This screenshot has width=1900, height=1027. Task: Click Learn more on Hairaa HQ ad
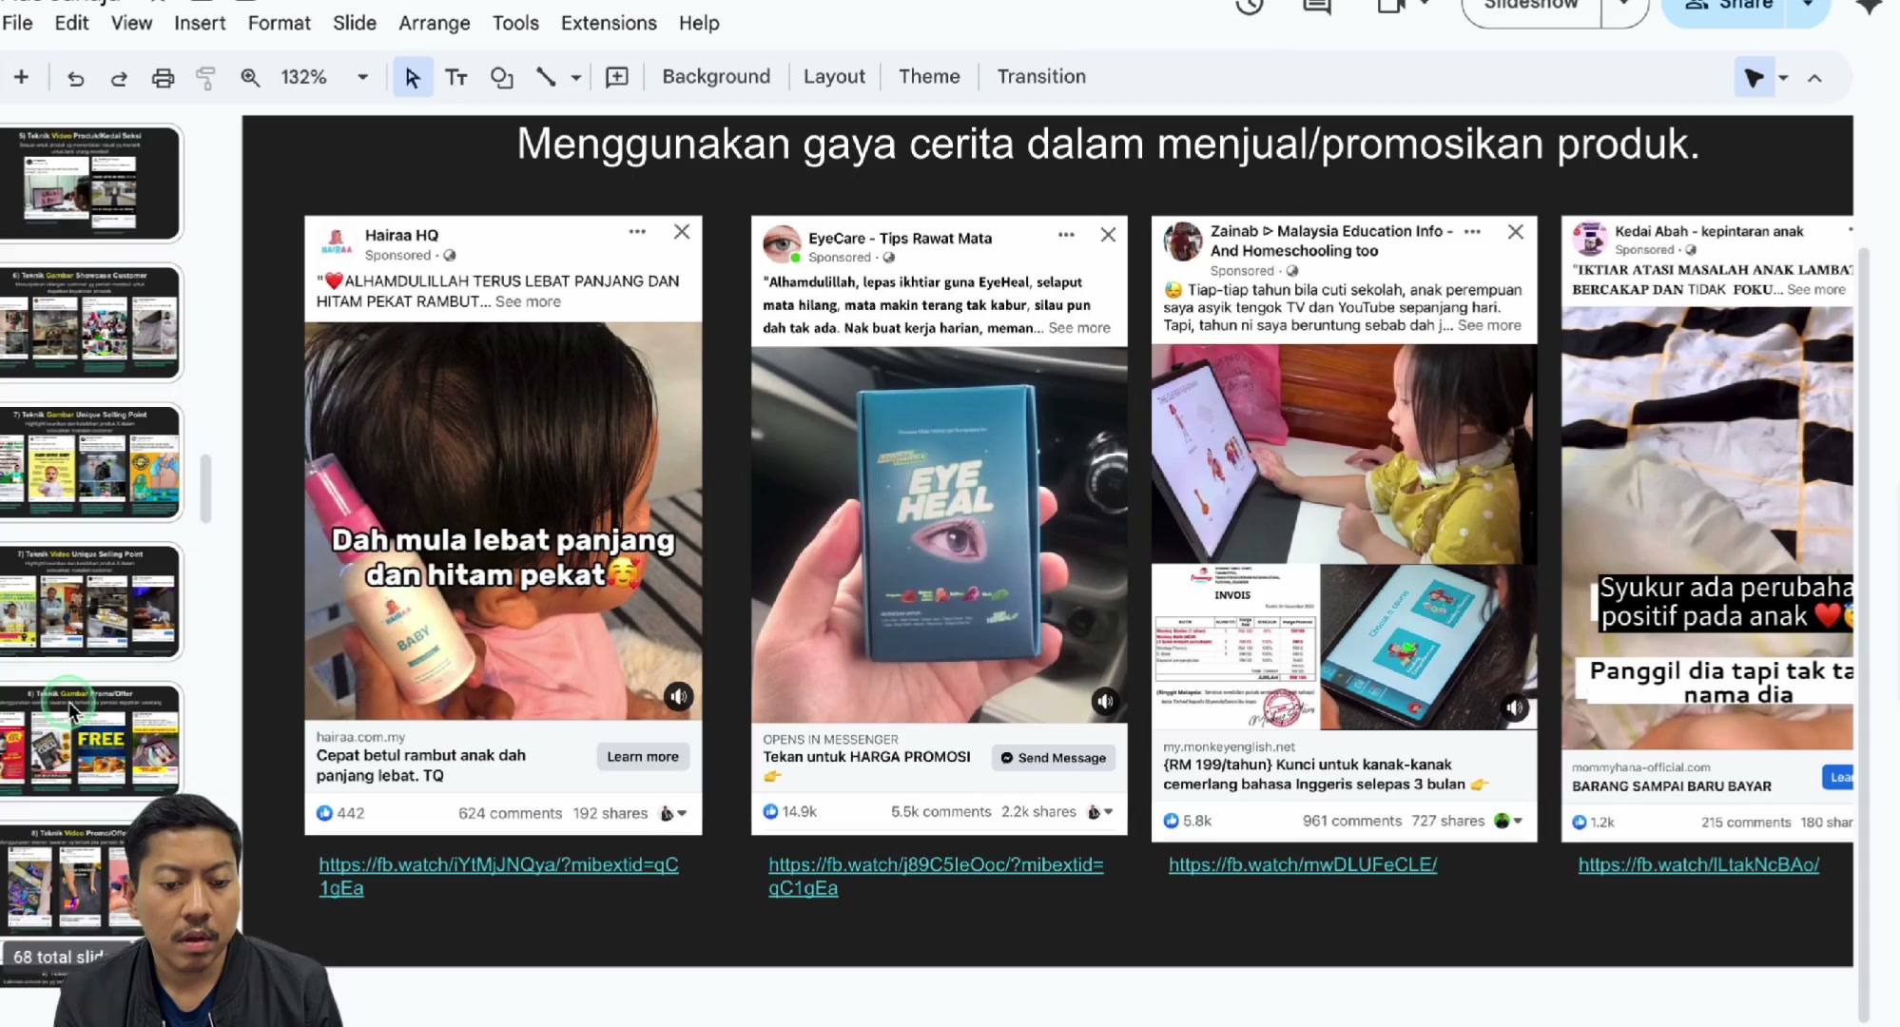[x=643, y=757]
